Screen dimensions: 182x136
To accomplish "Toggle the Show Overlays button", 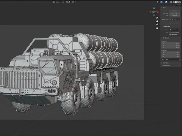I will point(166,2).
